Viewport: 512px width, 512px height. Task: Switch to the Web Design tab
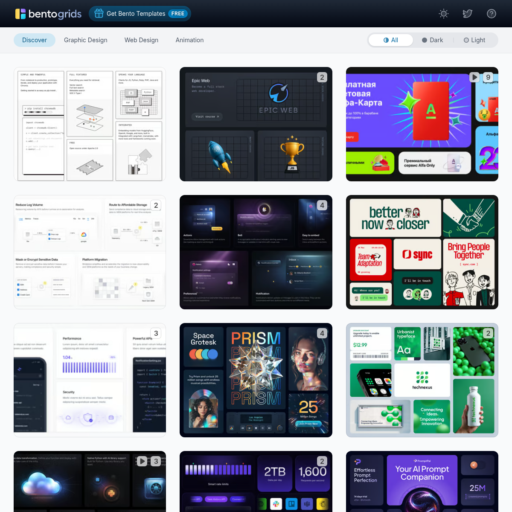[x=141, y=40]
